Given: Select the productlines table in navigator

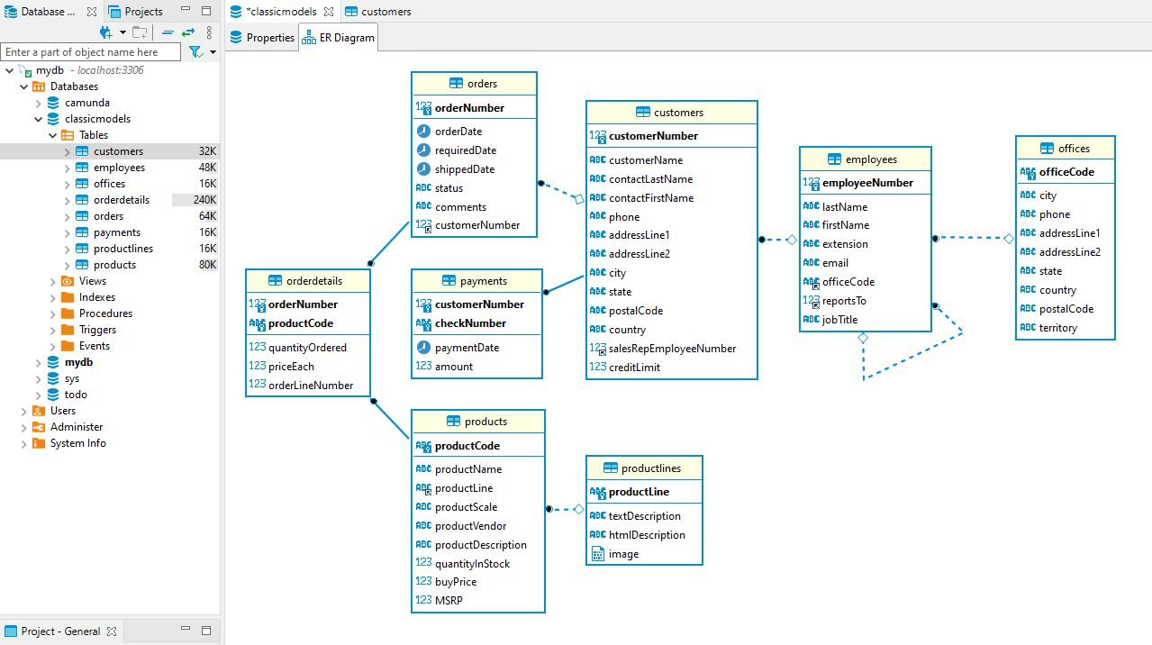Looking at the screenshot, I should [123, 249].
